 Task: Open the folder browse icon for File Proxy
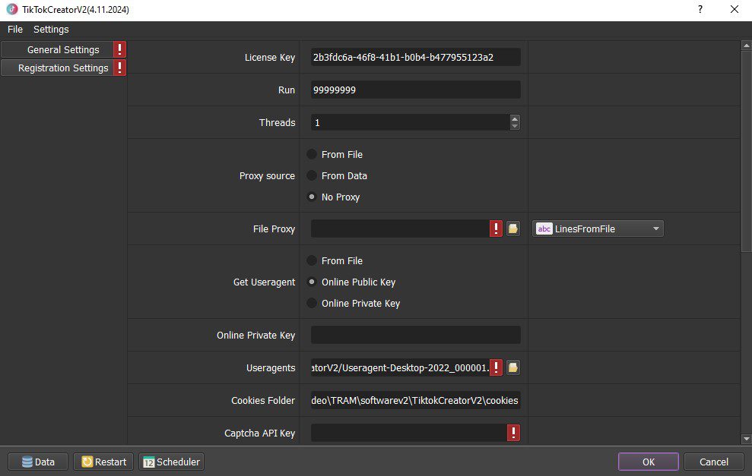pyautogui.click(x=513, y=229)
